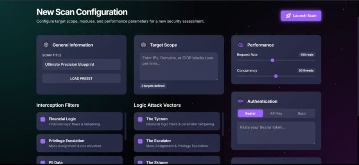This screenshot has height=165, width=359.
Task: Toggle the Financial Logic filter checkbox
Action: coord(43,119)
